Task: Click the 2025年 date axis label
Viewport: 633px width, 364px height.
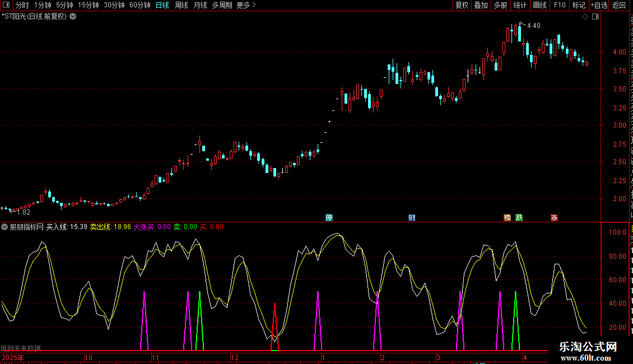Action: tap(12, 357)
